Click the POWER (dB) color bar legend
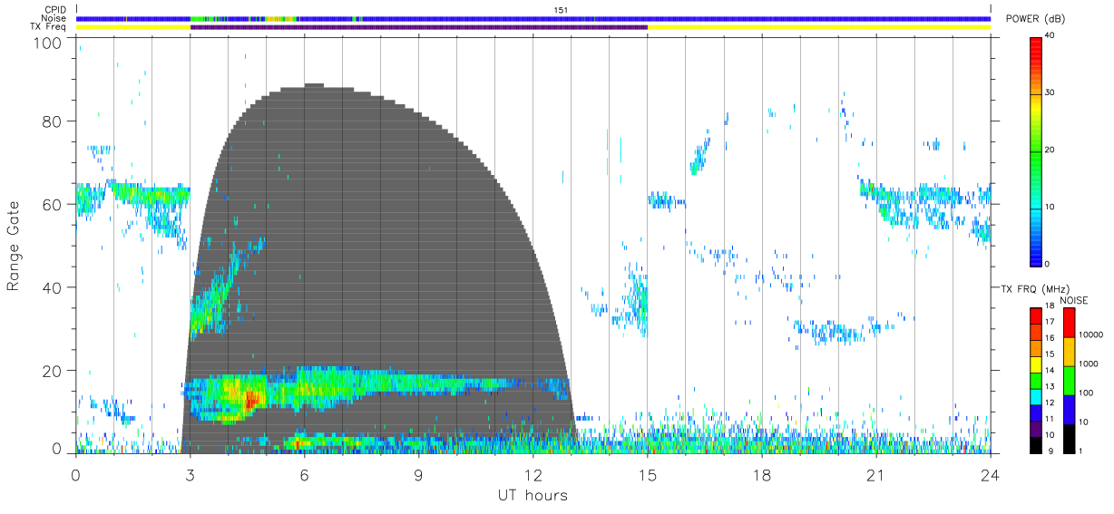The width and height of the screenshot is (1114, 514). (x=1036, y=150)
